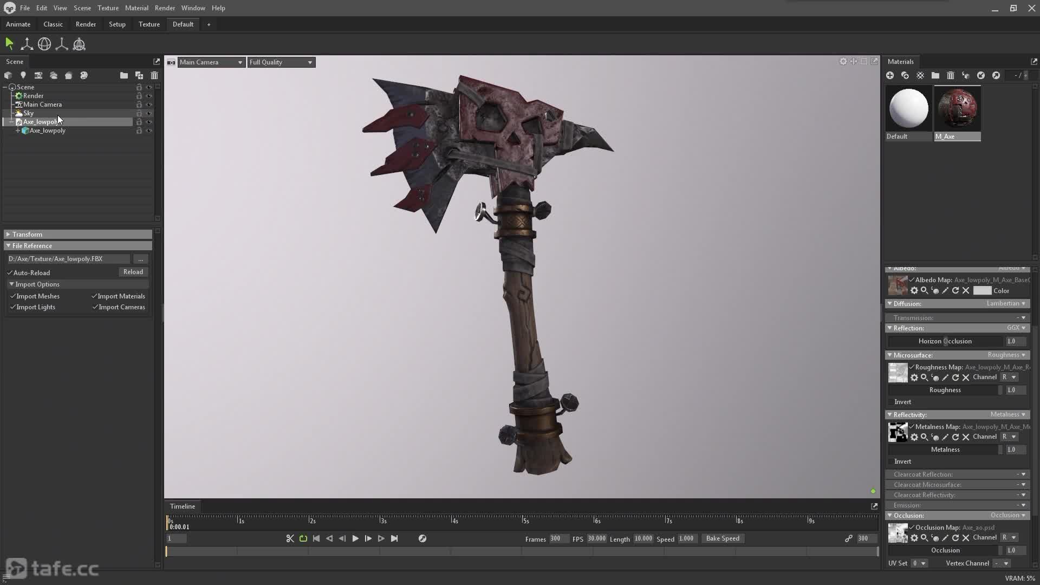Toggle visibility of Main Camera
Image resolution: width=1040 pixels, height=585 pixels.
click(x=149, y=105)
